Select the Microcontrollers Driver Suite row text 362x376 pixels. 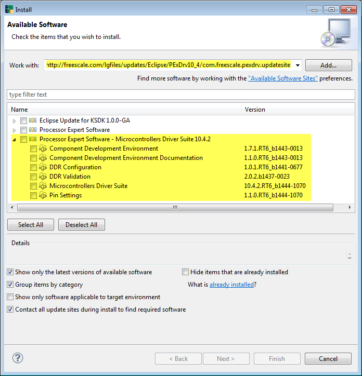88,186
